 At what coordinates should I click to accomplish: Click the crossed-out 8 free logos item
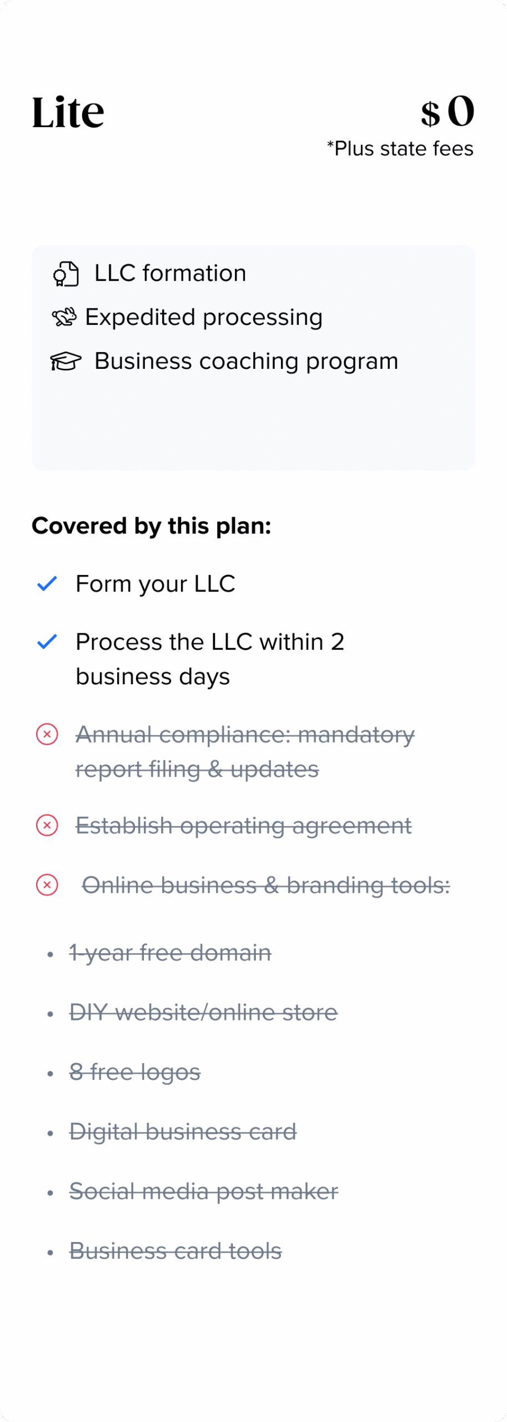coord(135,1072)
